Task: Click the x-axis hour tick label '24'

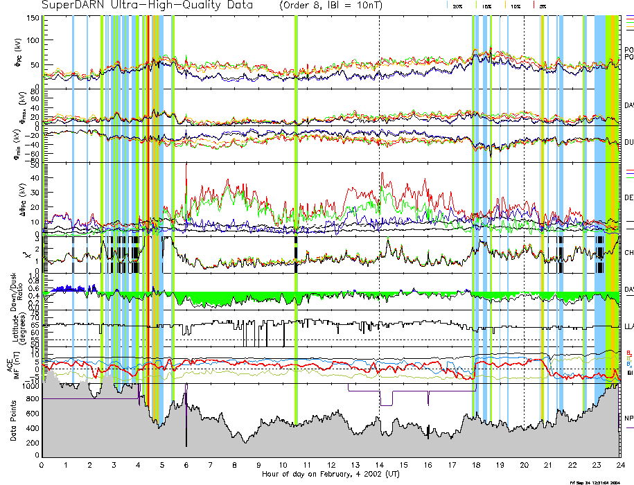Action: tap(620, 465)
